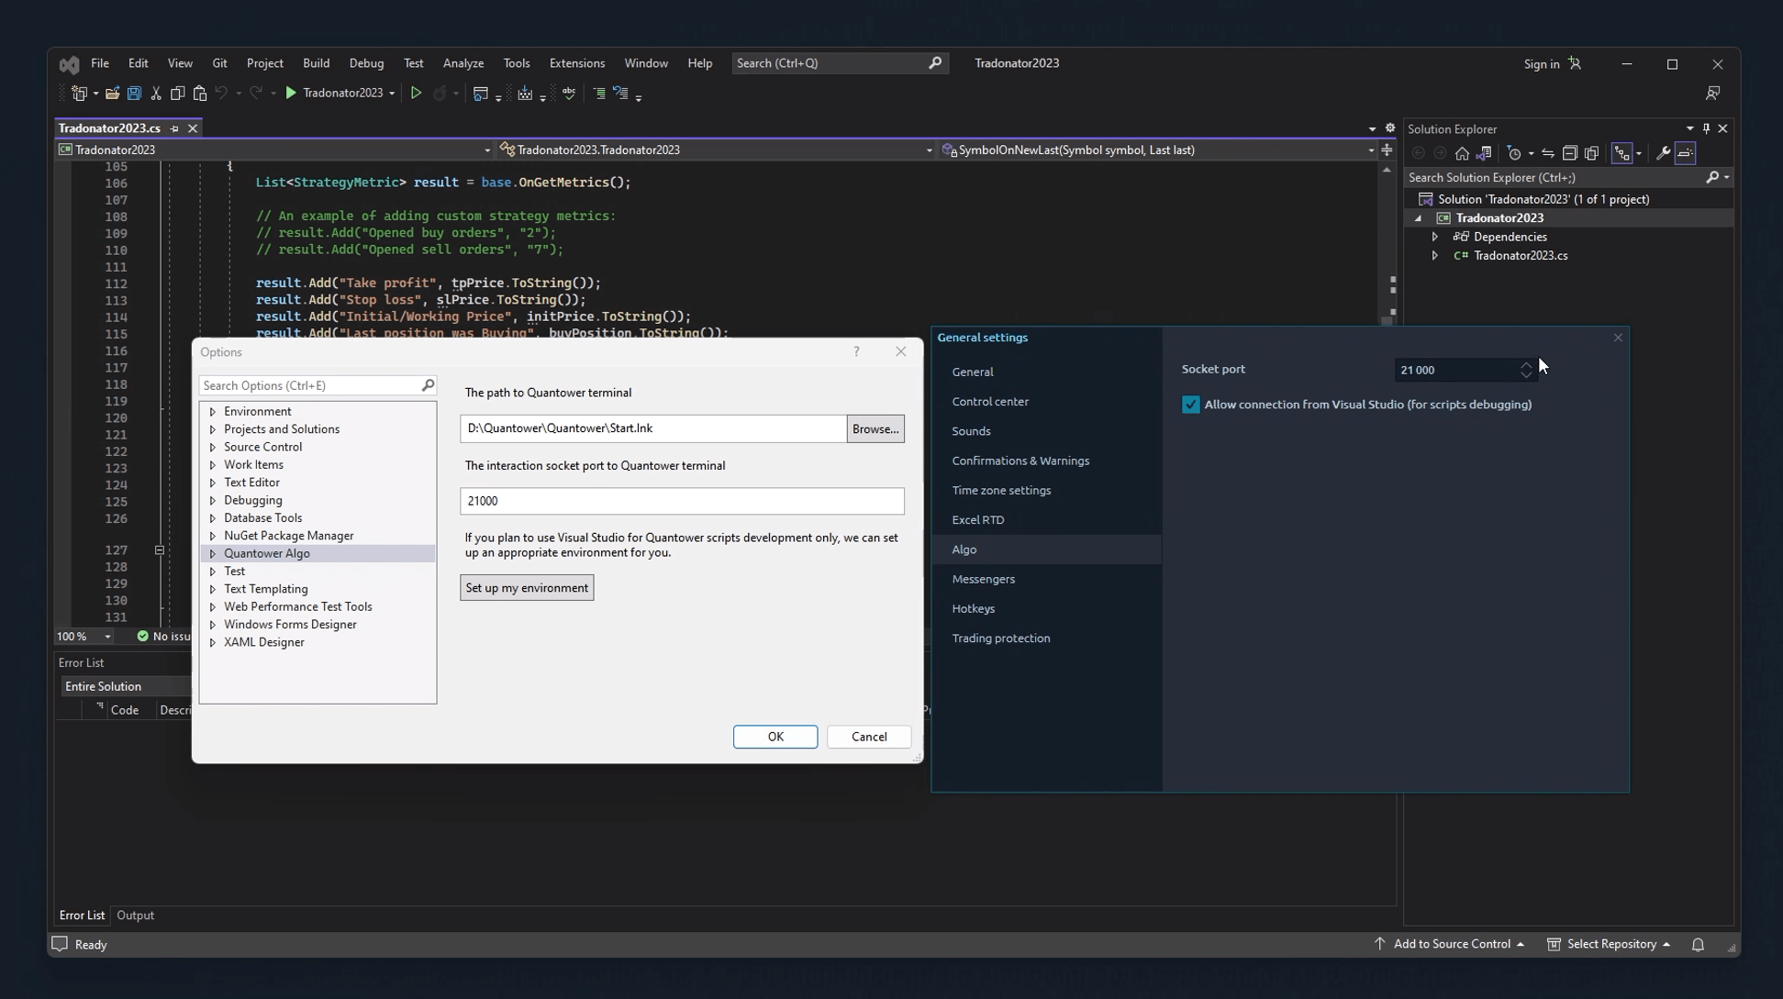Open the Tradonator2023 startup project dropdown
The image size is (1783, 999).
pos(392,94)
